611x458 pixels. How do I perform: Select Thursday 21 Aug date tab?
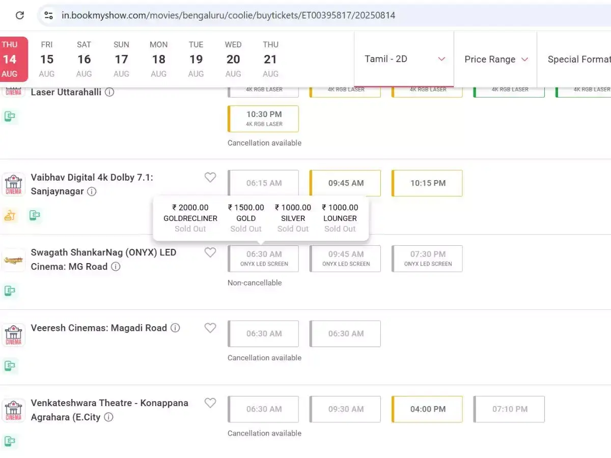(270, 59)
